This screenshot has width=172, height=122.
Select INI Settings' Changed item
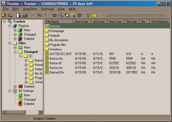[x=30, y=100]
